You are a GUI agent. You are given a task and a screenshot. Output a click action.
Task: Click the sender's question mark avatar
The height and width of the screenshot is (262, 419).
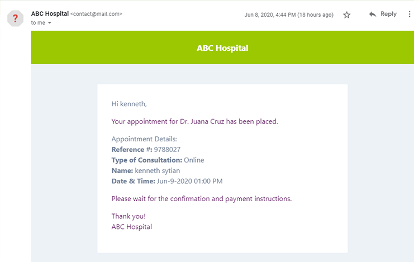pos(16,18)
